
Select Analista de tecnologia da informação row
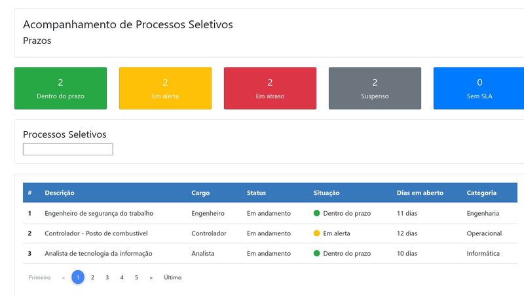98,253
